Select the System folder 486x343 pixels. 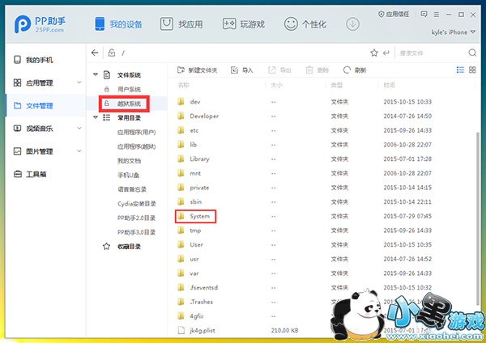click(194, 216)
